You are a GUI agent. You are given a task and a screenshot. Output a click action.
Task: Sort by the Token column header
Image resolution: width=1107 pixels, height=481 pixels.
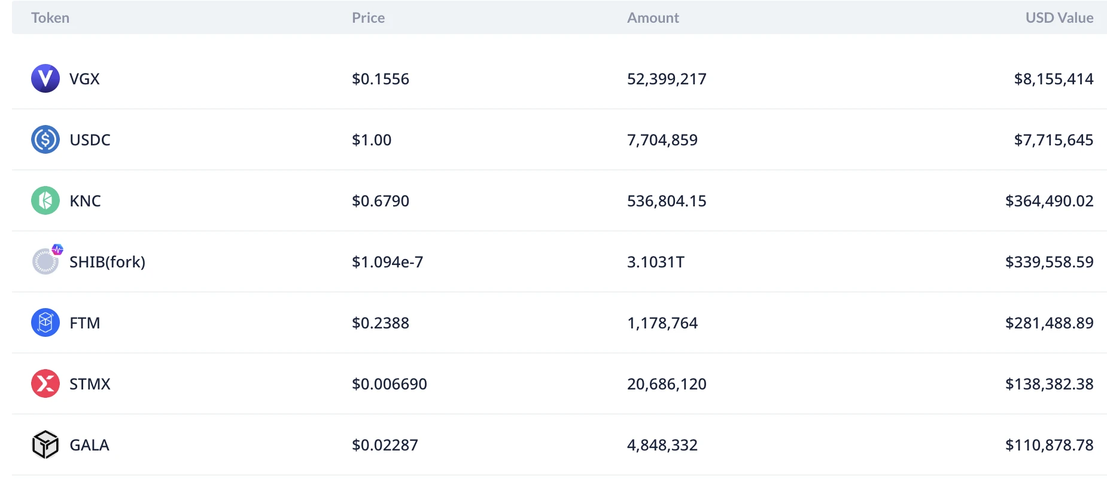[x=50, y=18]
